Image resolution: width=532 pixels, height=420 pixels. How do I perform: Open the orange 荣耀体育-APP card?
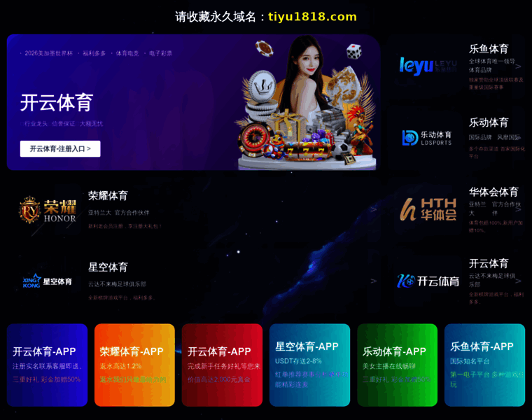134,365
